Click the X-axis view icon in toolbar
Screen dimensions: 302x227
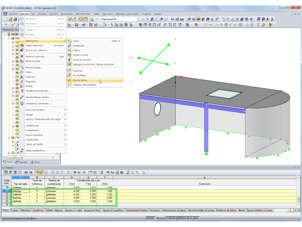coord(165,25)
